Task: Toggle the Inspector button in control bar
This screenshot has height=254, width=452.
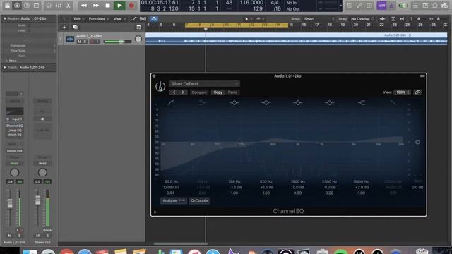Action: [x=17, y=5]
